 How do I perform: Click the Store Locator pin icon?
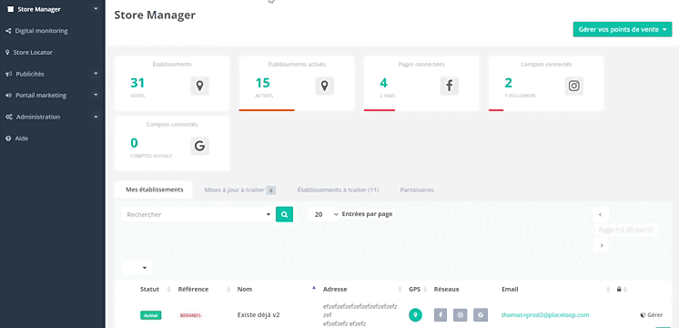[x=7, y=53]
